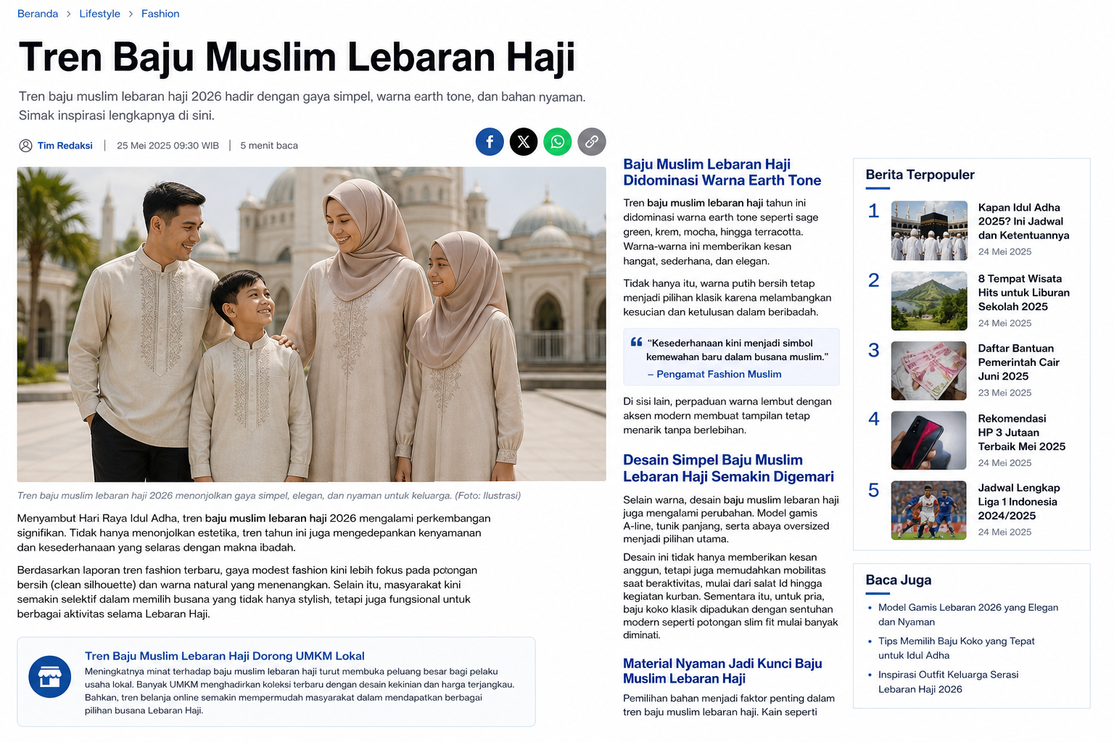Click paragraph starting Menyambut Hari Raya Idul Adha
The height and width of the screenshot is (742, 1114).
(254, 533)
